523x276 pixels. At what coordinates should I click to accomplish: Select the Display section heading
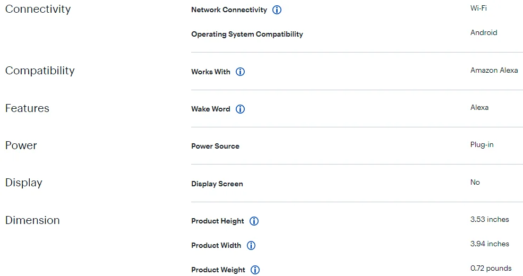coord(23,183)
